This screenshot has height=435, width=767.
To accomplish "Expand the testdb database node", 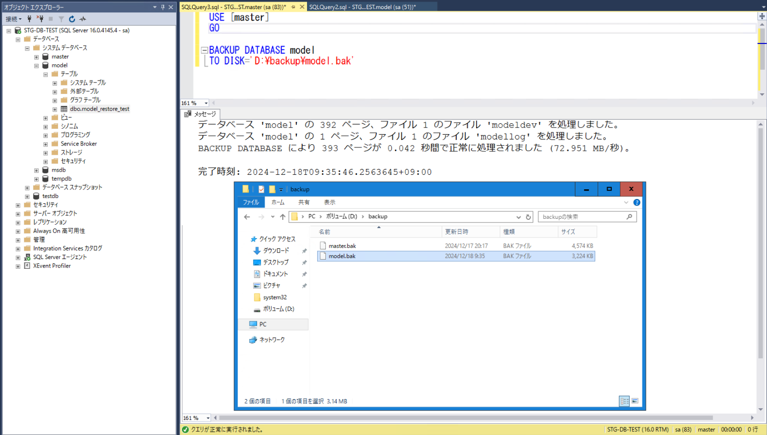I will pos(28,196).
